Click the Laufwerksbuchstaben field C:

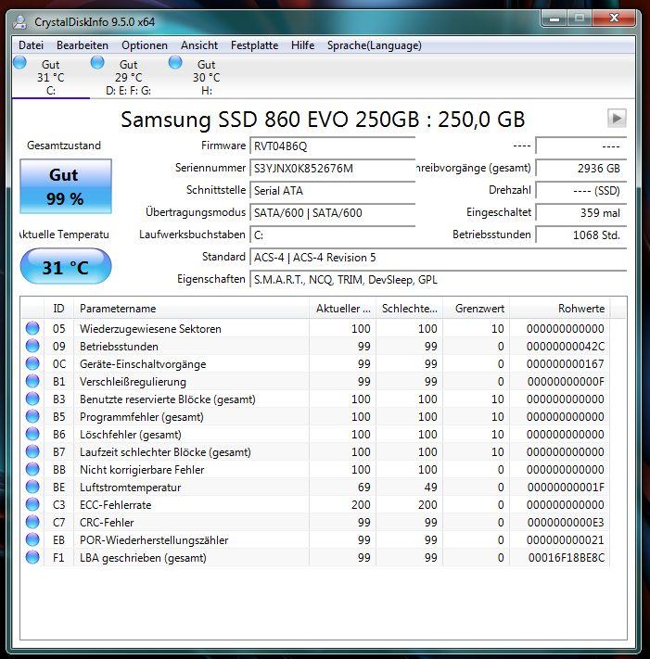333,235
